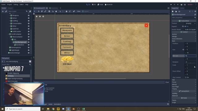The width and height of the screenshot is (198, 111).
Task: Click the lock selected object icon
Action: pyautogui.click(x=67, y=11)
